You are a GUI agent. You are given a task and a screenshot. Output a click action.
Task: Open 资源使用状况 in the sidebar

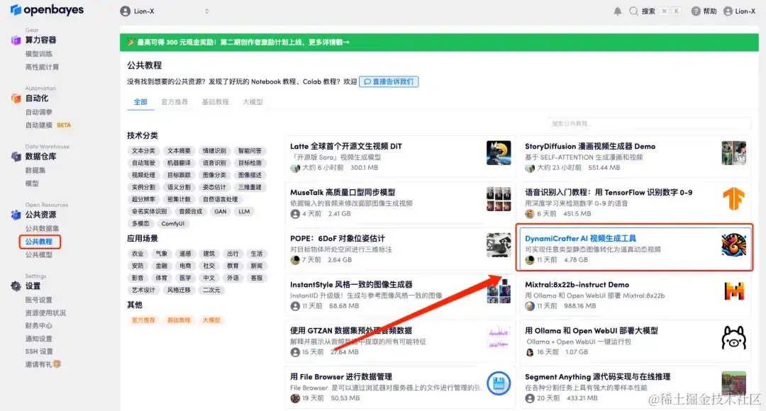pyautogui.click(x=45, y=313)
